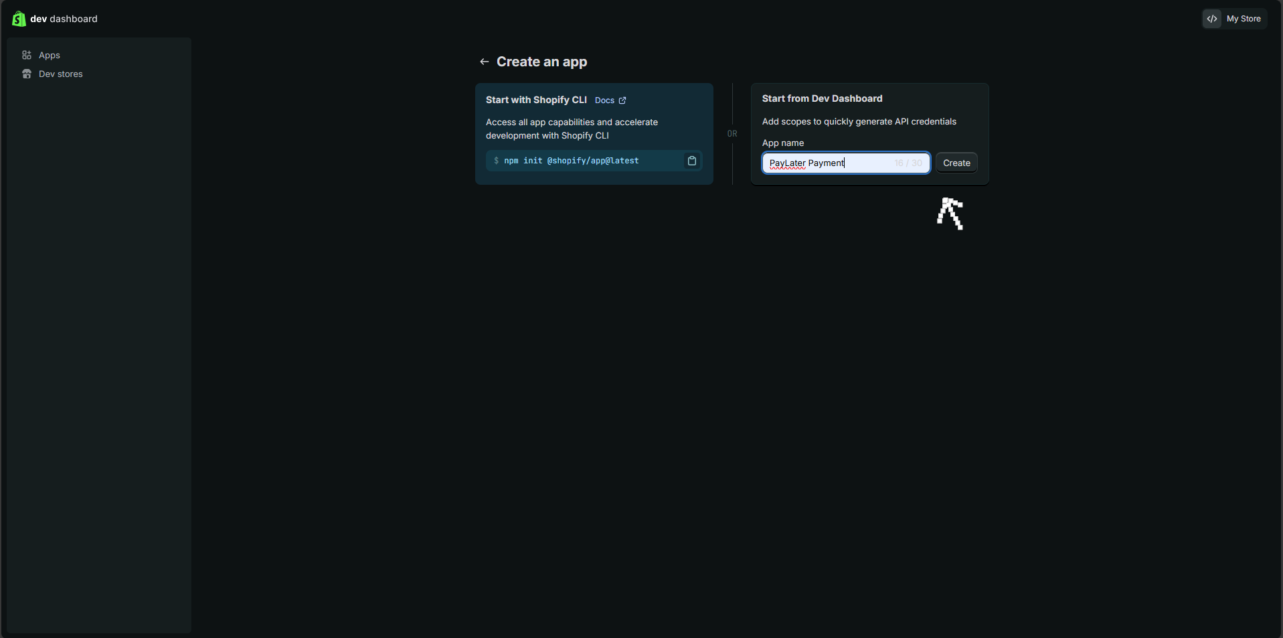Click the Dev stores storefront icon
The height and width of the screenshot is (638, 1283).
[27, 74]
